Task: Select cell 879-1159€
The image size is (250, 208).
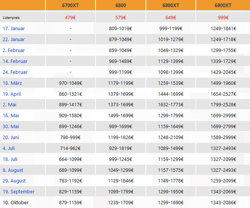Action: 70,203
